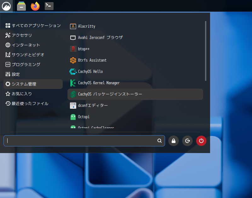
Task: Select the アクセサリ category
Action: tap(33, 35)
